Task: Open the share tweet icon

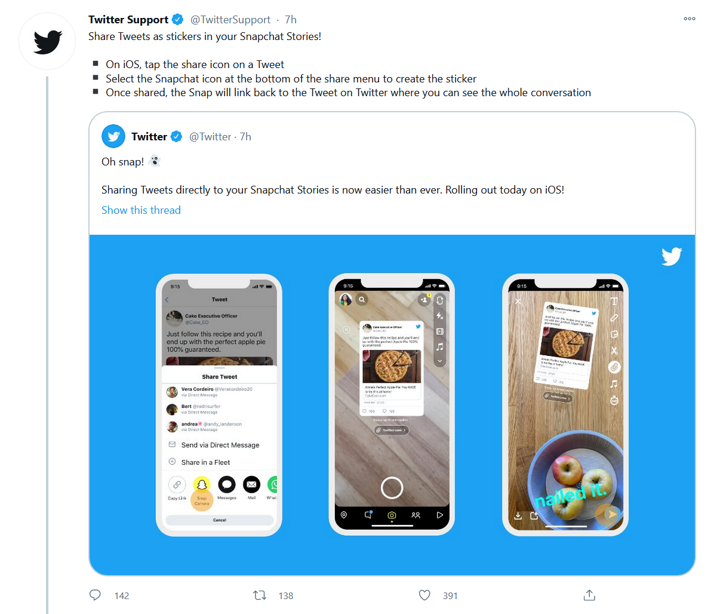Action: [589, 595]
